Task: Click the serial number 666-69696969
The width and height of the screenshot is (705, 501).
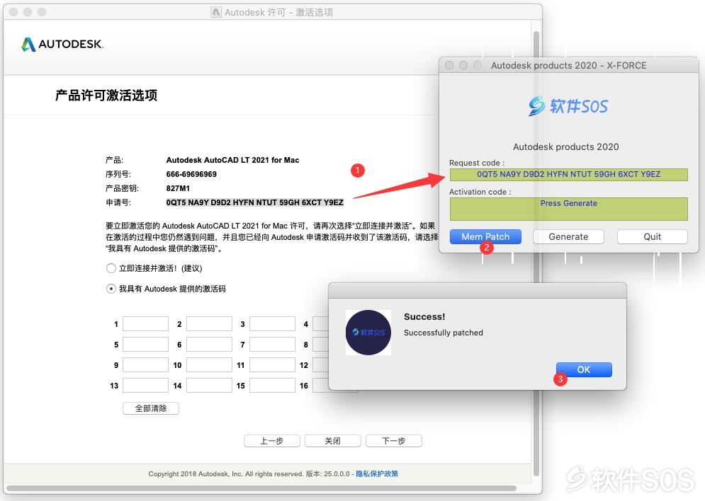Action: (191, 174)
